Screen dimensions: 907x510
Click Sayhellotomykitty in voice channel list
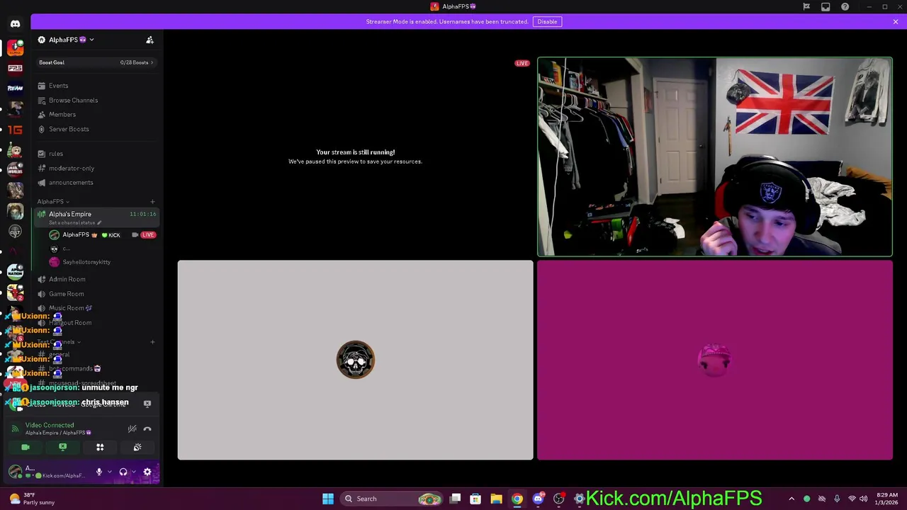(x=86, y=262)
